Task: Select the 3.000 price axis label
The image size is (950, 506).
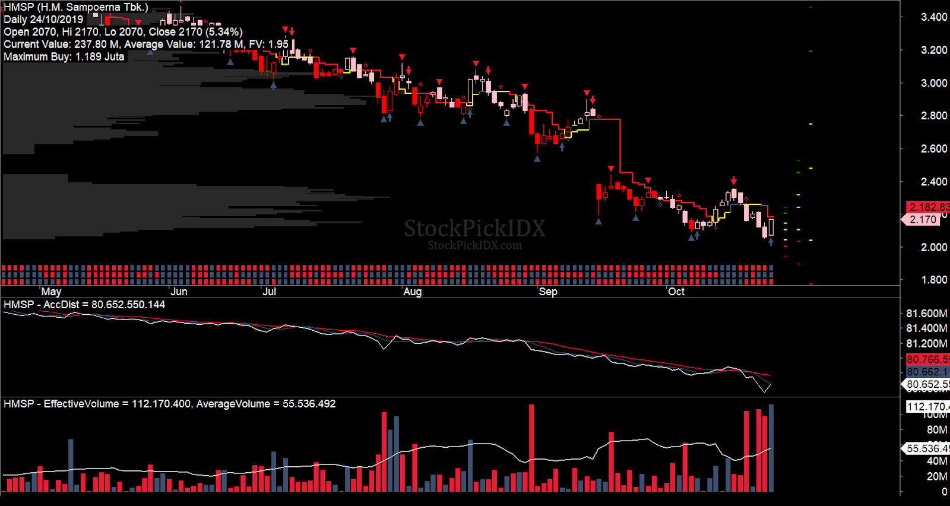Action: pyautogui.click(x=933, y=83)
